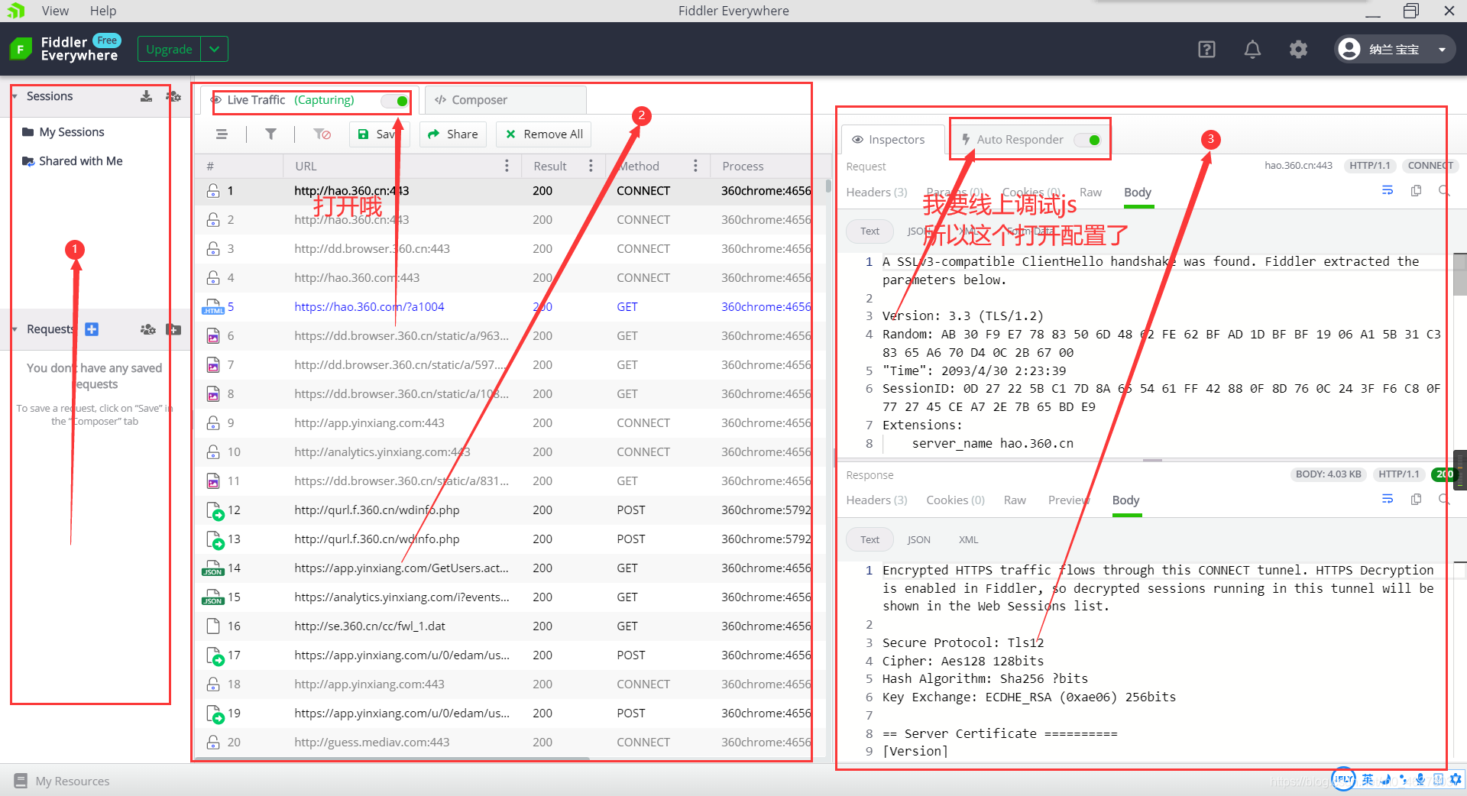Viewport: 1467px width, 796px height.
Task: Open the hamburger list menu icon
Action: 222,134
